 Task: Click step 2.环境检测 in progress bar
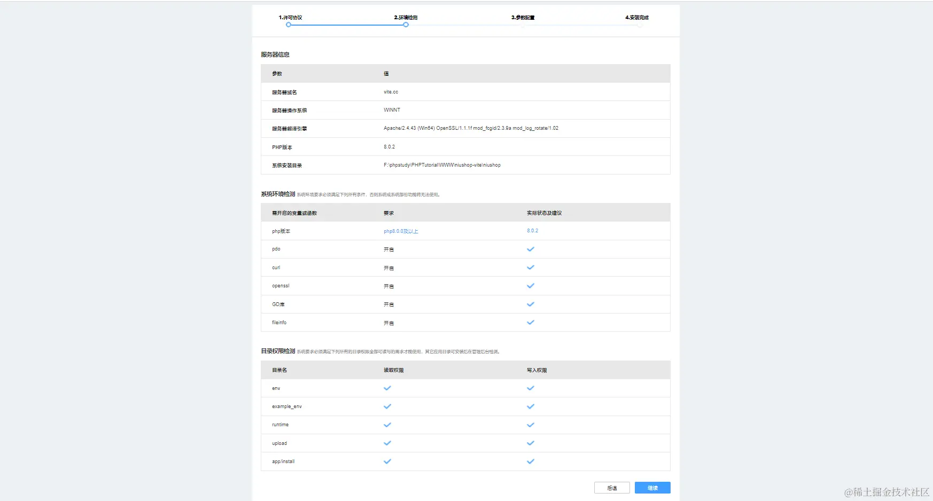(x=406, y=18)
